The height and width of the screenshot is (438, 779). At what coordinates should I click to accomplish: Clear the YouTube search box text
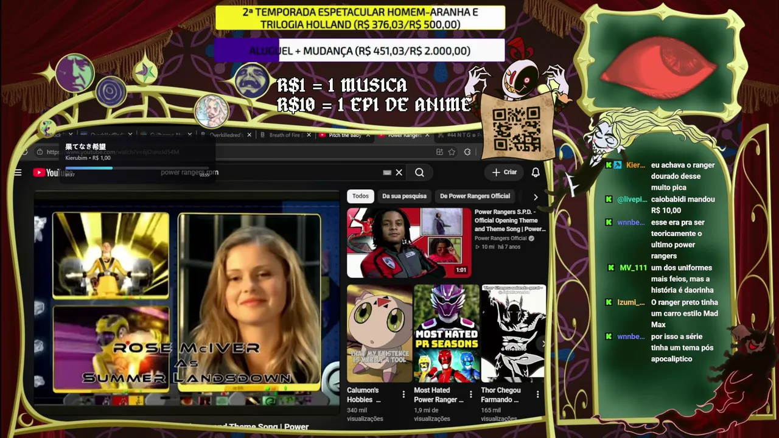click(x=399, y=173)
